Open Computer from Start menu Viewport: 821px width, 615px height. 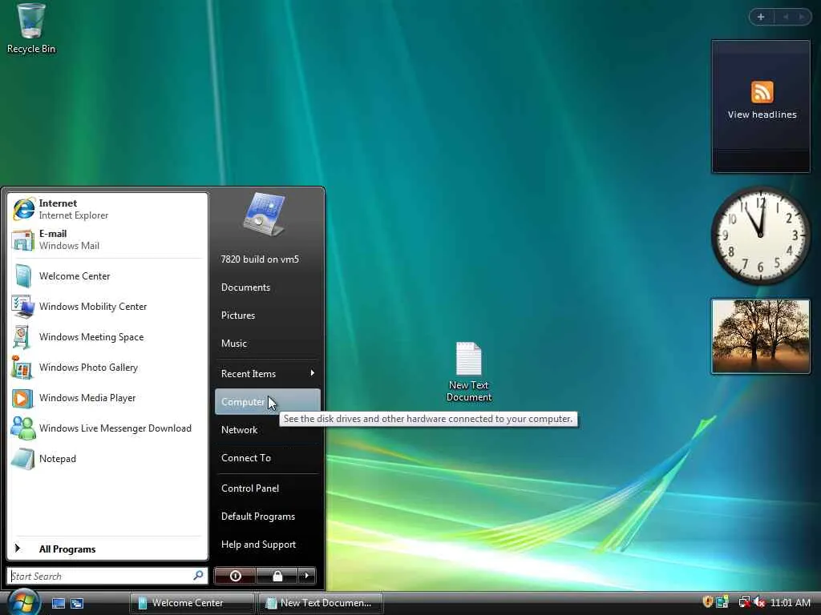pos(268,402)
